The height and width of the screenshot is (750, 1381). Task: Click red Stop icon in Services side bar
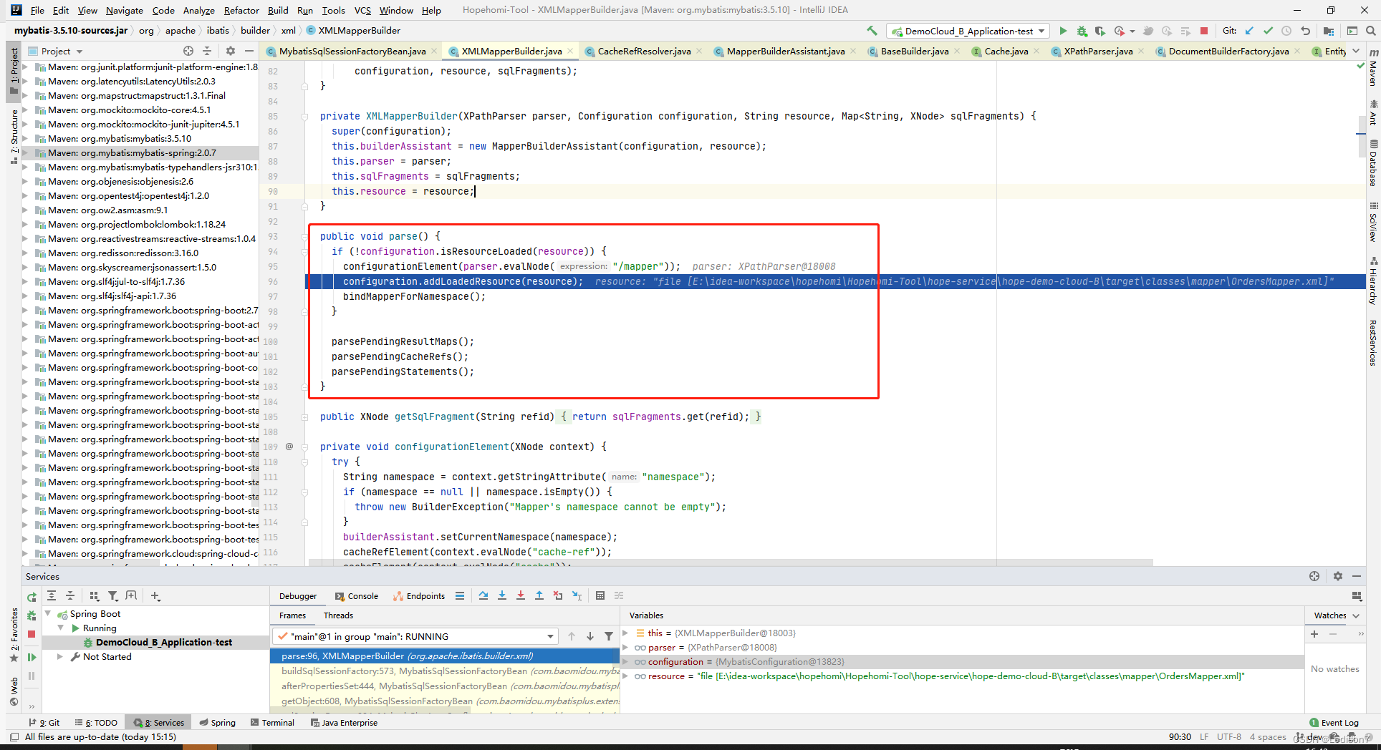32,634
